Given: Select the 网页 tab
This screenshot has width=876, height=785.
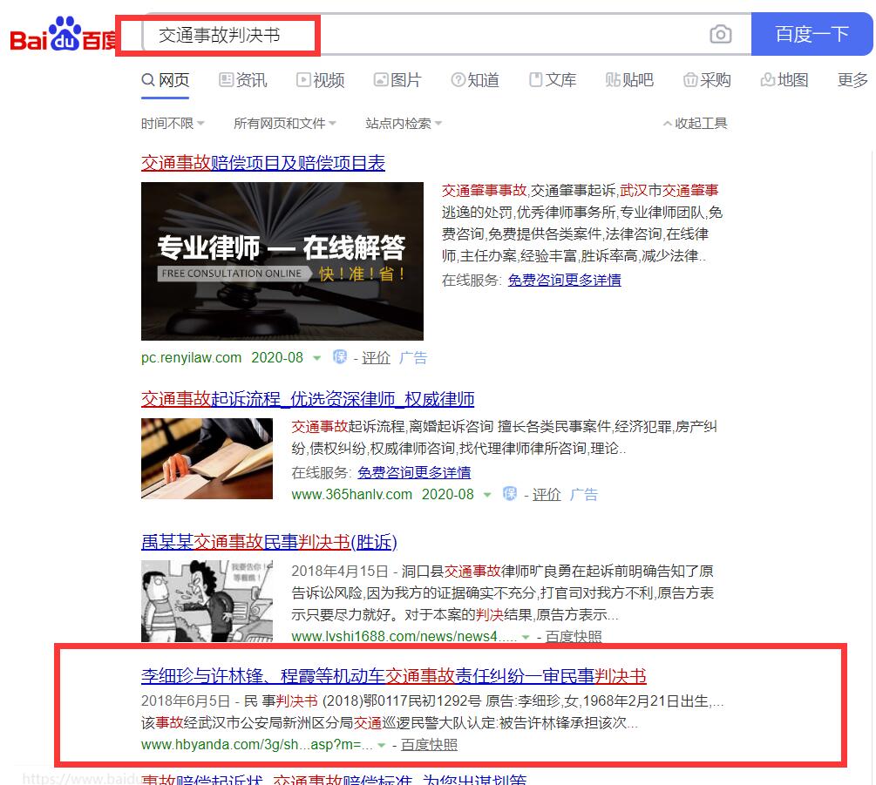Looking at the screenshot, I should 166,80.
